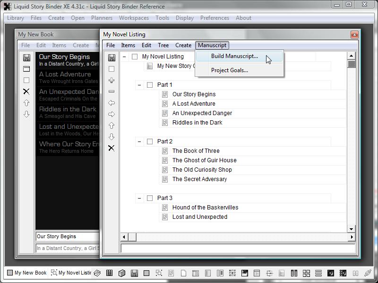Collapse the Part 1 tree branch
Image resolution: width=378 pixels, height=283 pixels.
click(139, 85)
